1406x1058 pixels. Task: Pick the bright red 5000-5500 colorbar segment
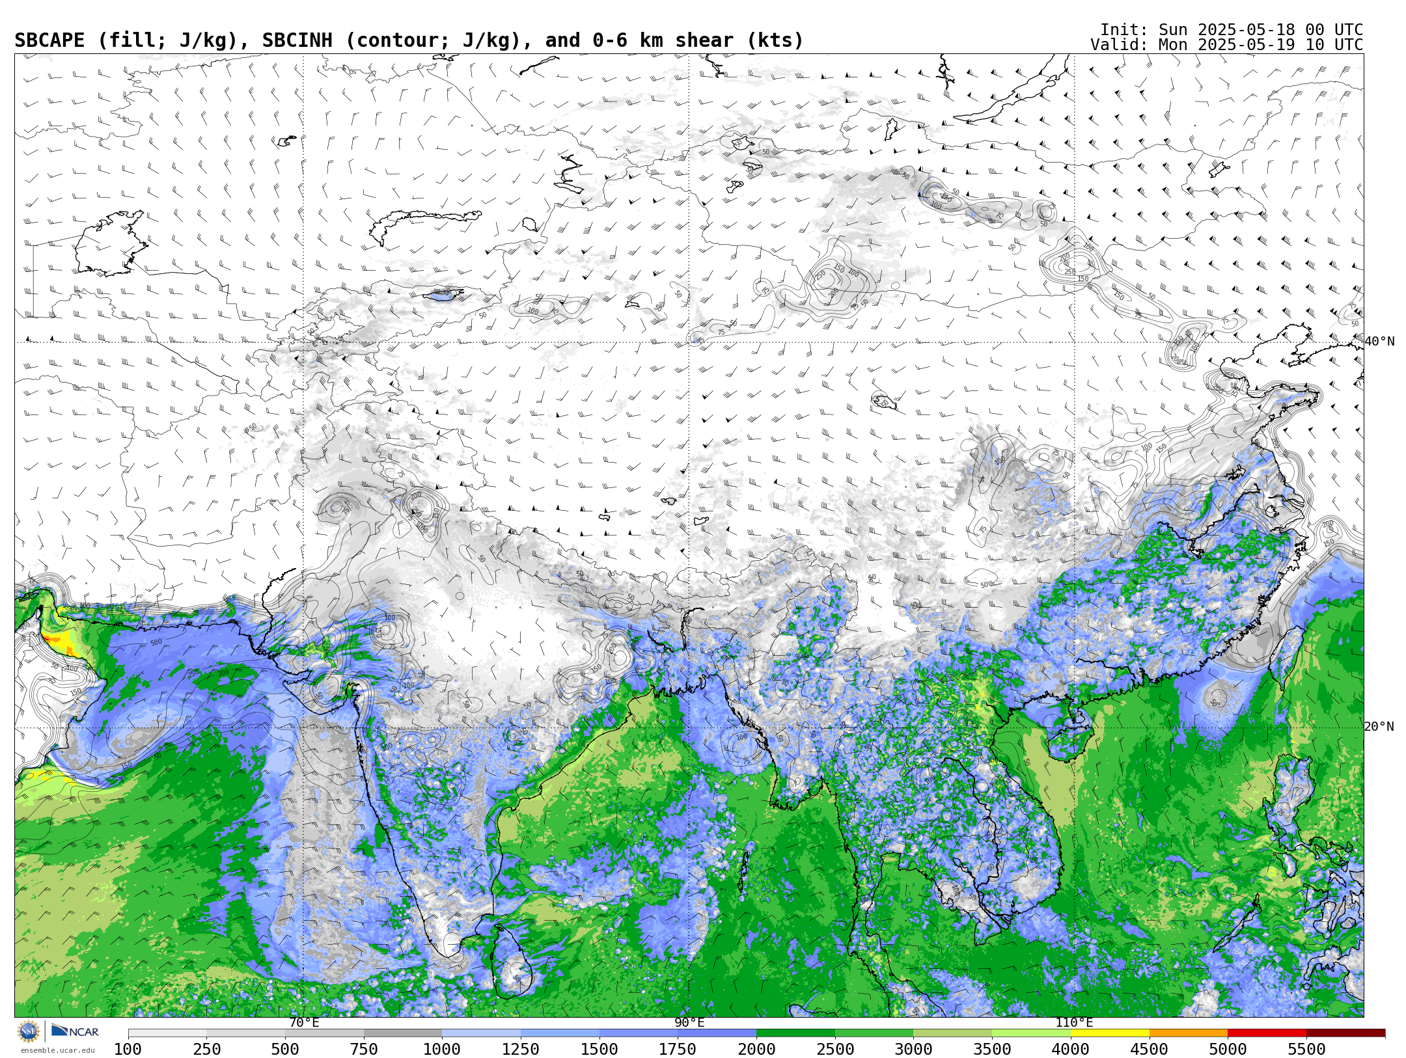point(1267,1033)
